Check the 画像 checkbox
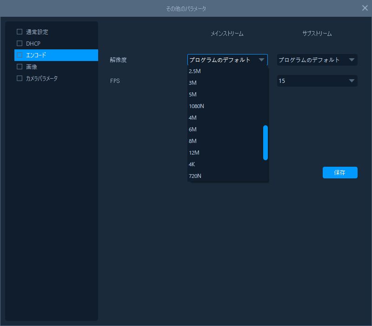The height and width of the screenshot is (326, 372). click(x=20, y=67)
